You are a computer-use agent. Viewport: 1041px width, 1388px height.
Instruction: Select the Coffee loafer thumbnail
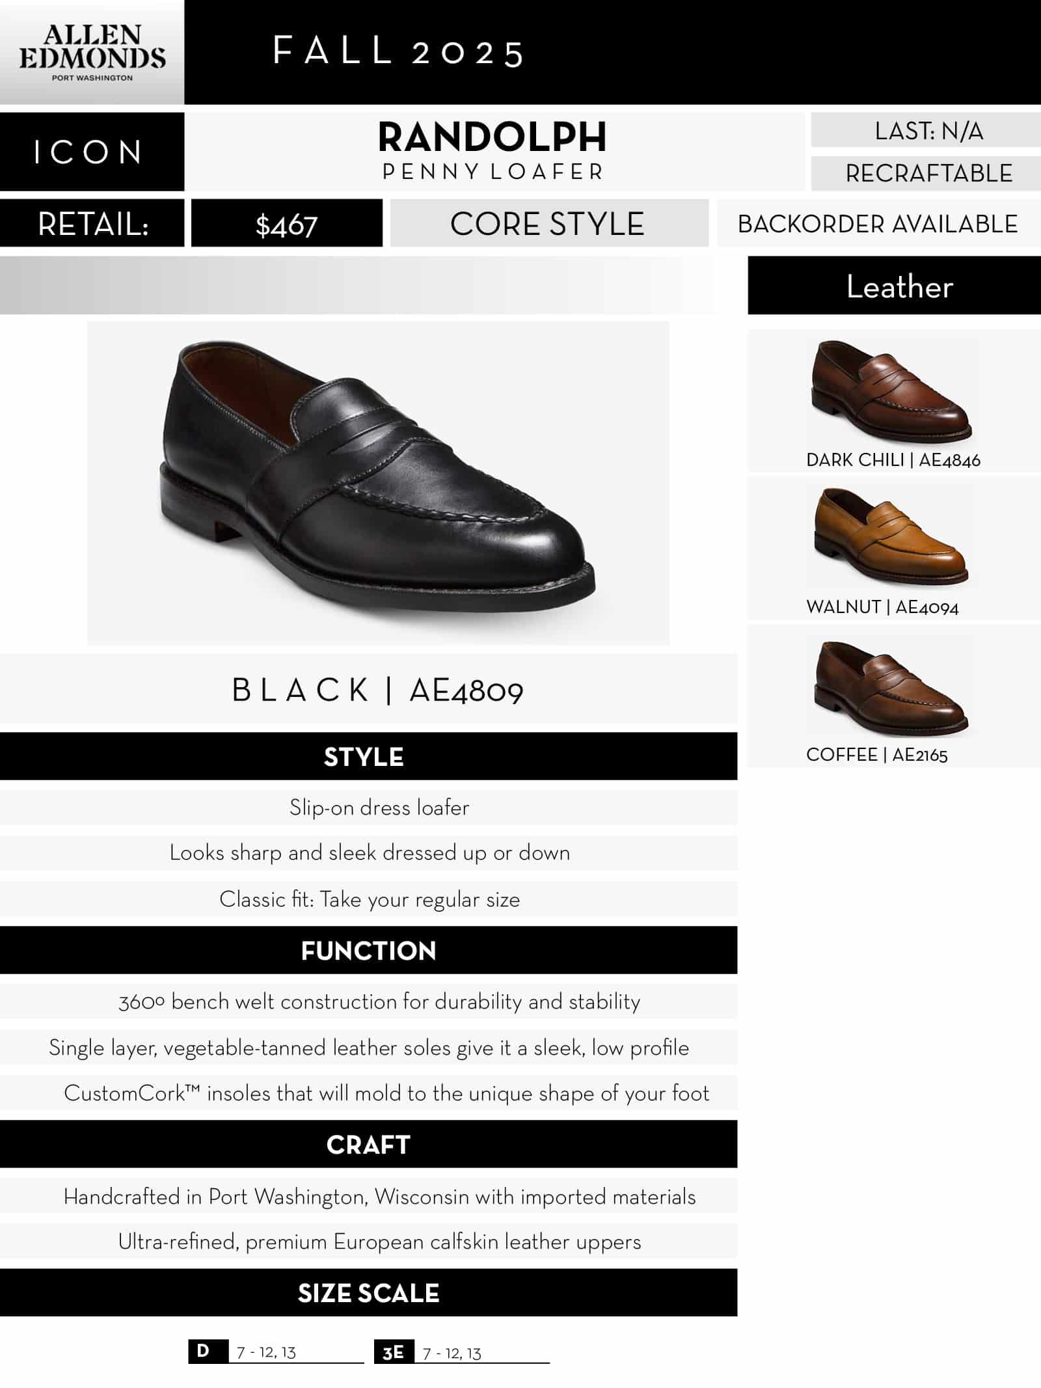[890, 687]
